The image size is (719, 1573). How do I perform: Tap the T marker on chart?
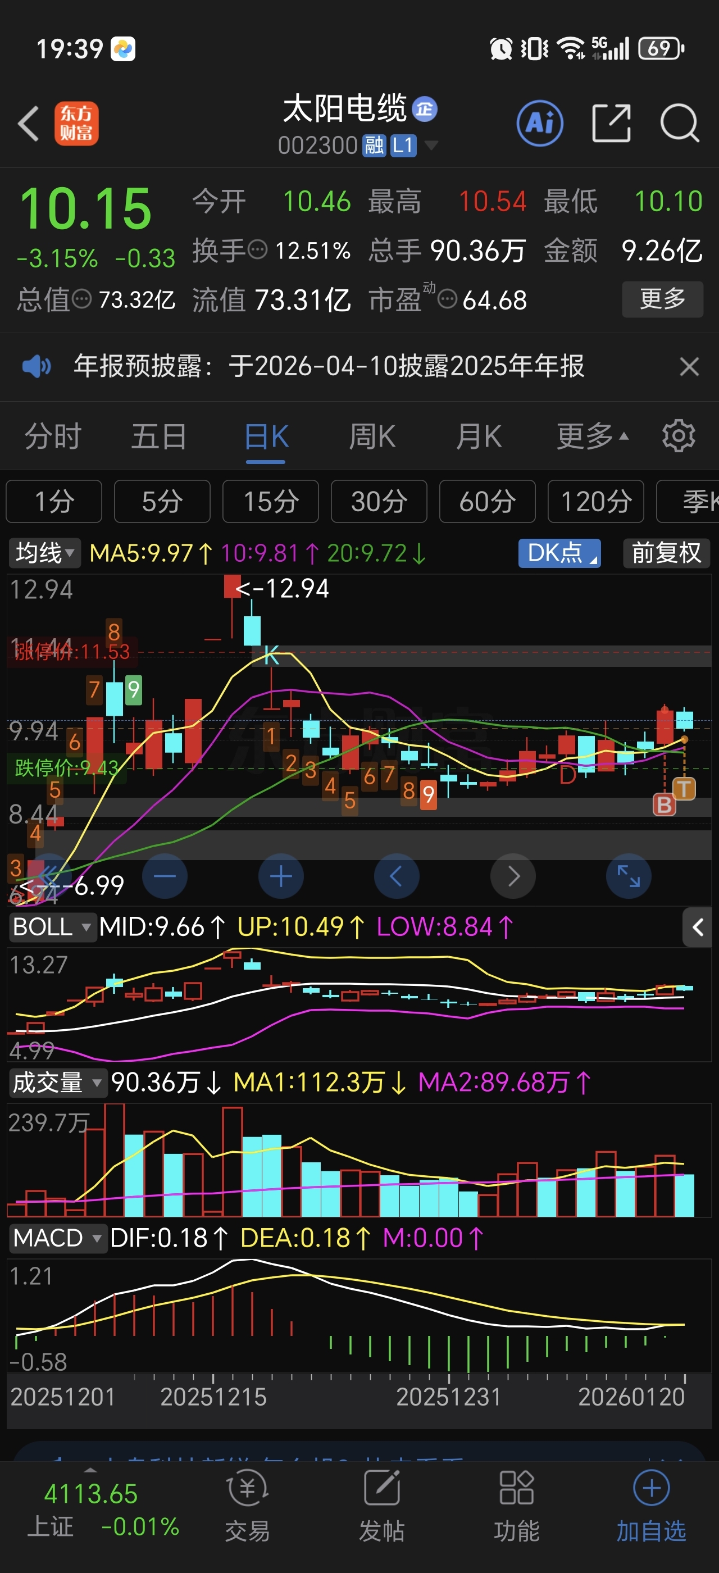684,788
